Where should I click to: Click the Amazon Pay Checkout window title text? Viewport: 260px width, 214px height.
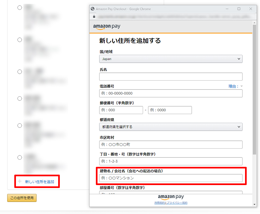(x=123, y=9)
